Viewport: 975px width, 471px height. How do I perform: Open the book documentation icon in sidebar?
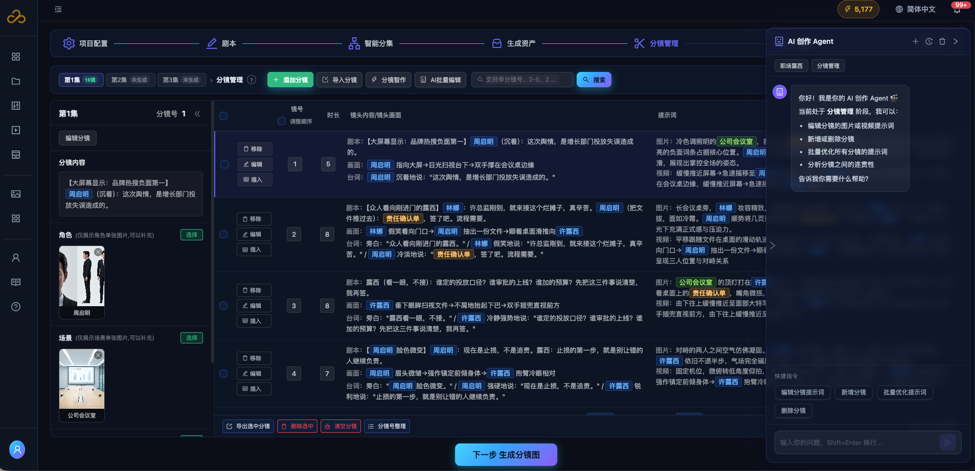[x=16, y=282]
